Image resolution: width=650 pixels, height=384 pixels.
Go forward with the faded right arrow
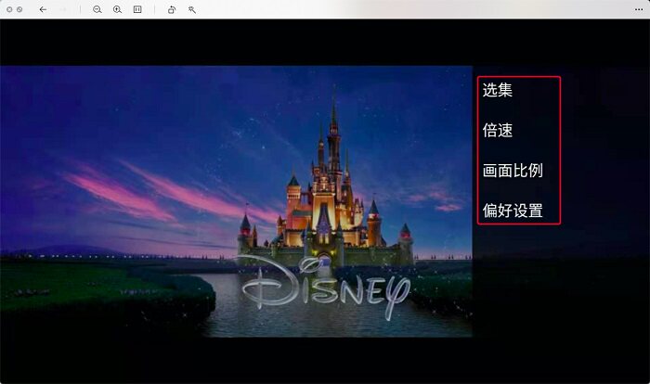tap(63, 9)
